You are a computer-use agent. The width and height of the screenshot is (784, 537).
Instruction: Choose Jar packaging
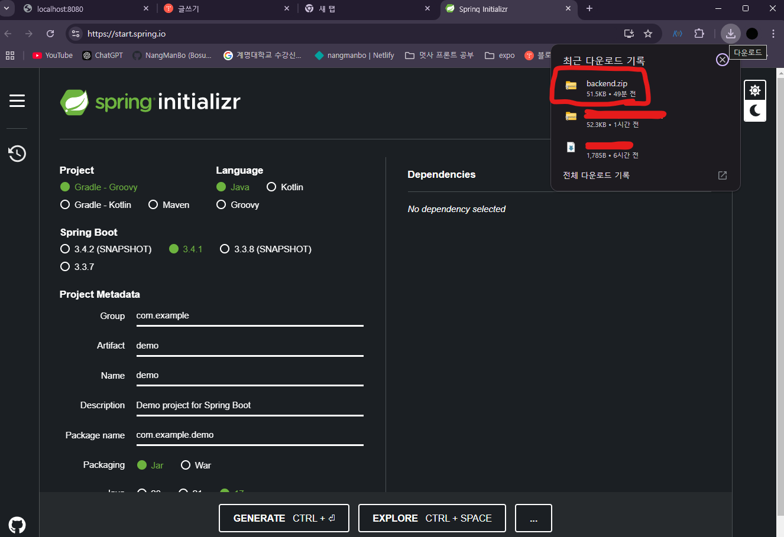tap(150, 466)
